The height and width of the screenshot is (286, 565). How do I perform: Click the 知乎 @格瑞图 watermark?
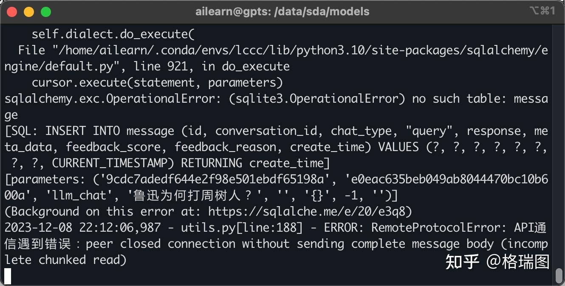(497, 262)
